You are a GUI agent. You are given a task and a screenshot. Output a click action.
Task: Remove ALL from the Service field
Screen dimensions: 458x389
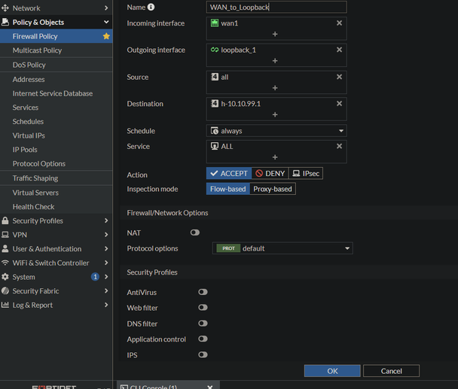(339, 146)
